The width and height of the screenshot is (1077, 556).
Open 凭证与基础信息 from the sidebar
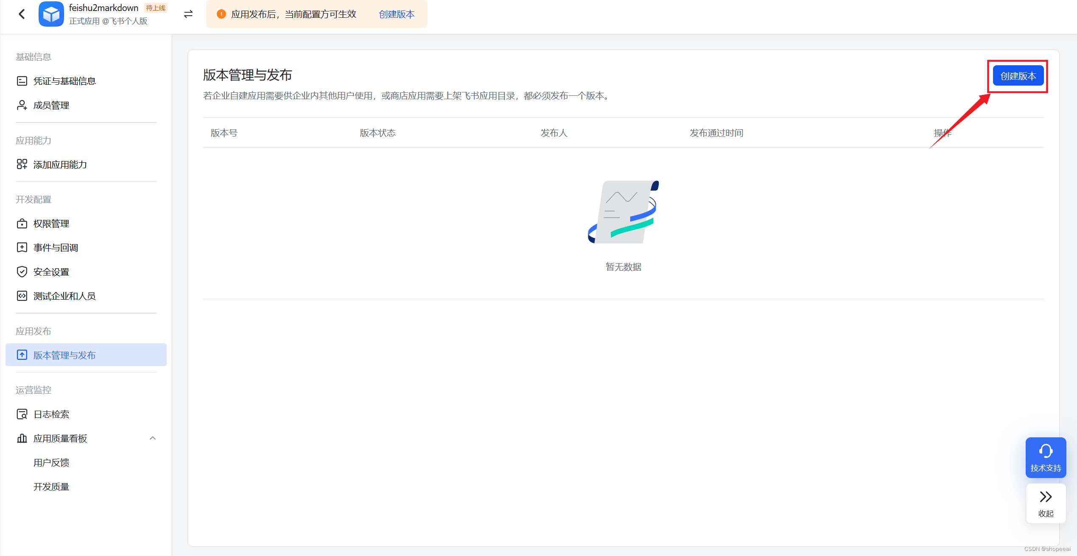coord(64,81)
